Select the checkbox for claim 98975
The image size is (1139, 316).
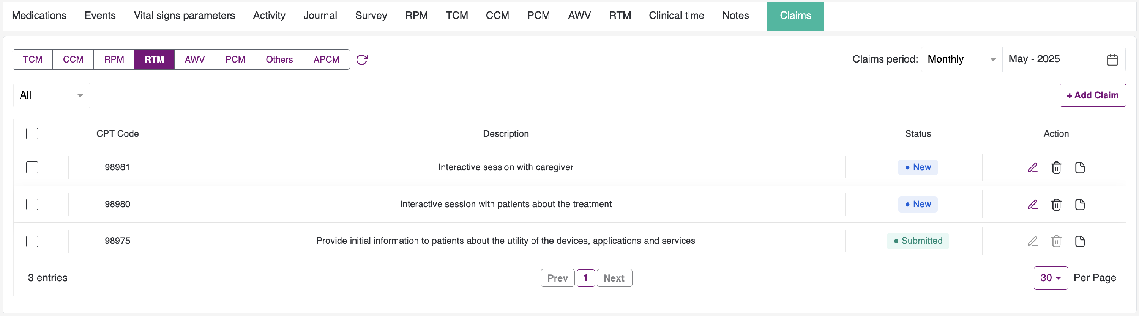coord(32,241)
